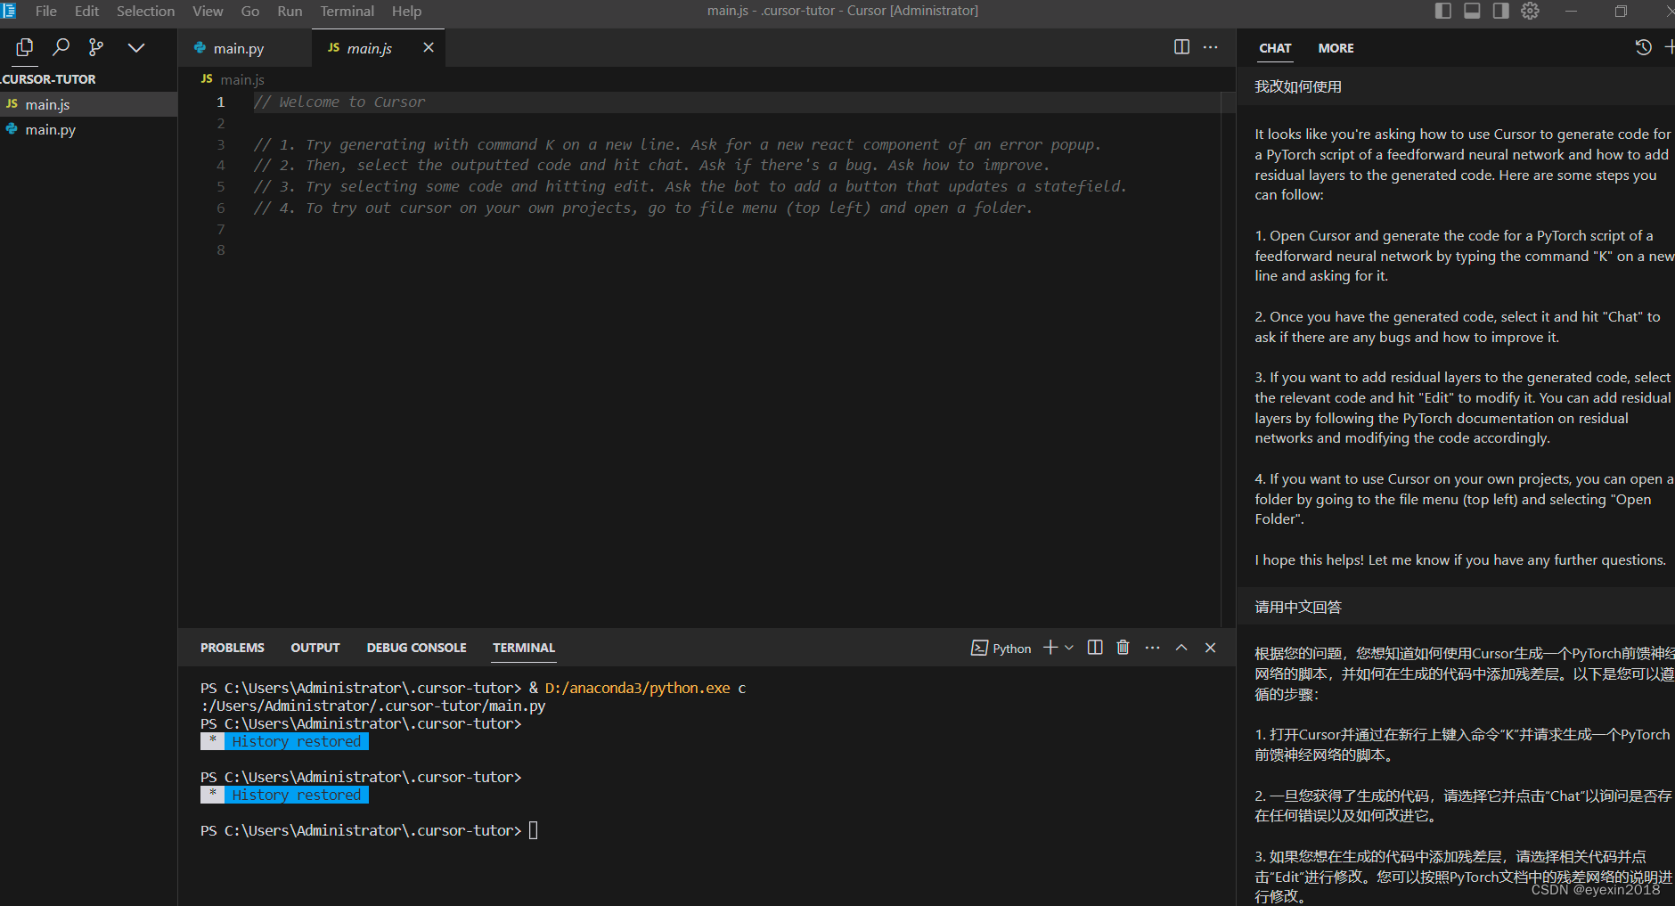Open the Explorer view icon
This screenshot has height=906, width=1675.
click(x=25, y=47)
